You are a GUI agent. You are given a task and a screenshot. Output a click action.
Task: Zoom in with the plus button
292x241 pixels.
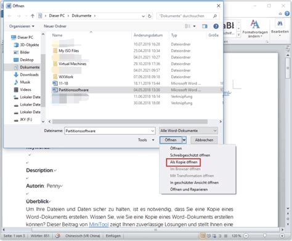pos(282,235)
